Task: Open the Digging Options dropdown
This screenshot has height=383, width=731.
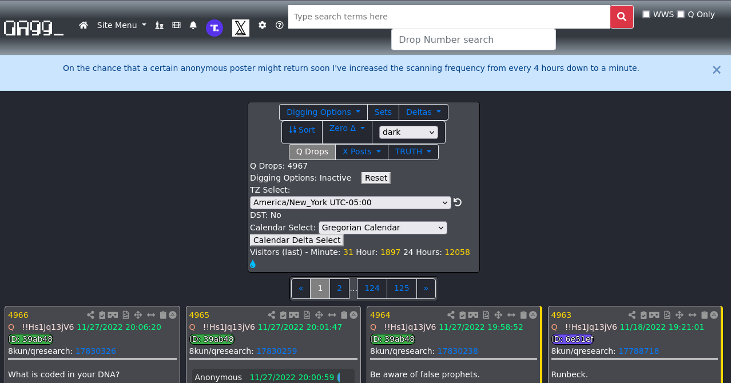Action: [323, 112]
